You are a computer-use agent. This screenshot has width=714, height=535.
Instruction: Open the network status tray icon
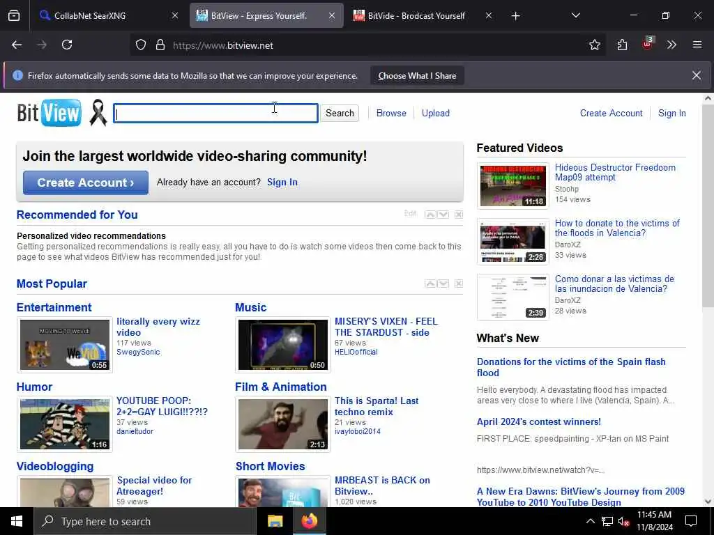pyautogui.click(x=607, y=521)
